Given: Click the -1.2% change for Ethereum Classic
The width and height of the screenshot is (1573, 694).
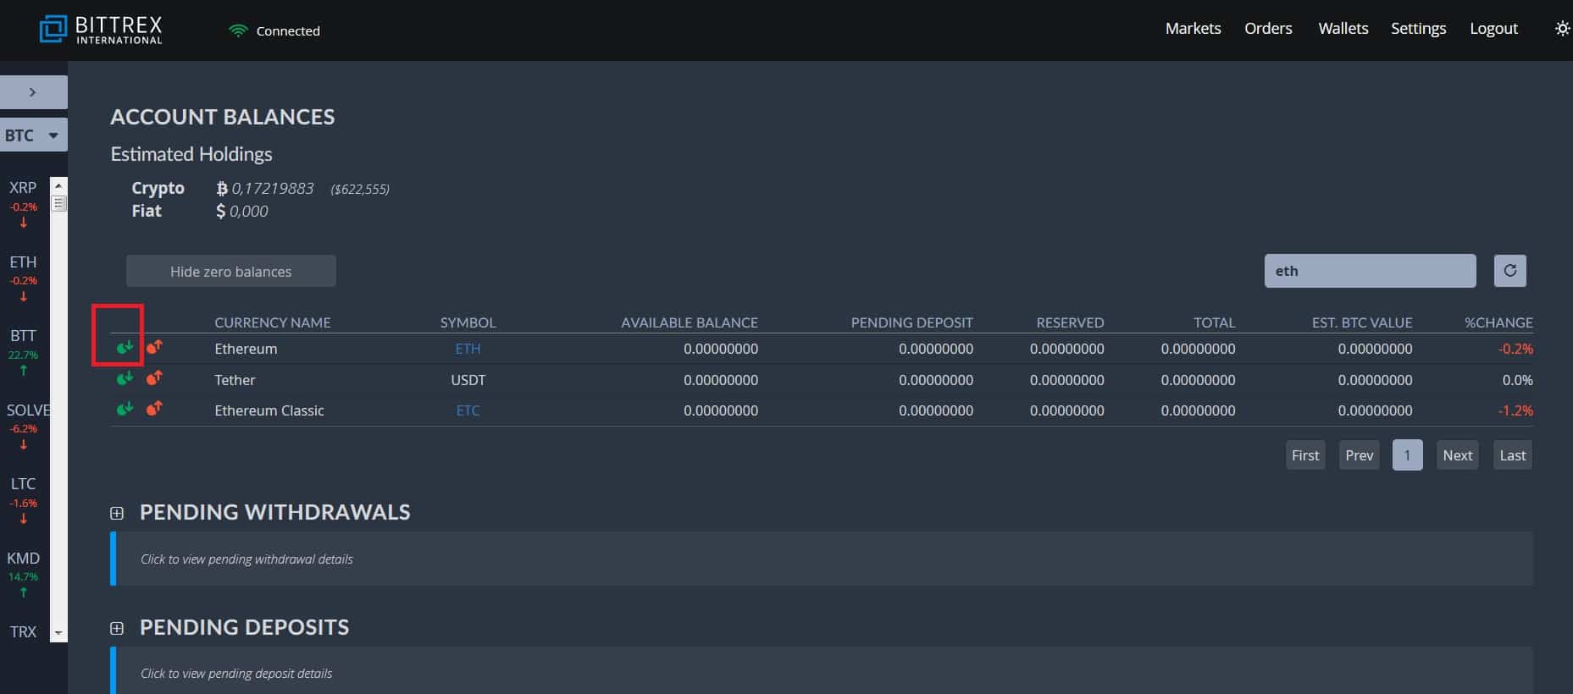Looking at the screenshot, I should 1515,410.
